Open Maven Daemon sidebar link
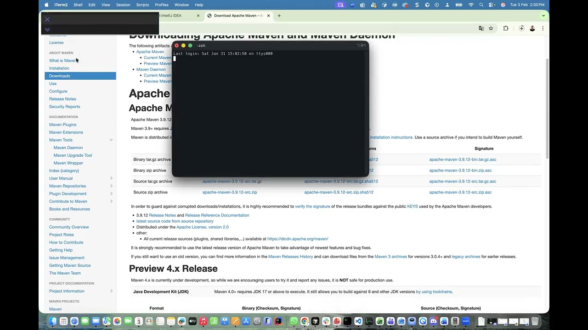 (68, 148)
